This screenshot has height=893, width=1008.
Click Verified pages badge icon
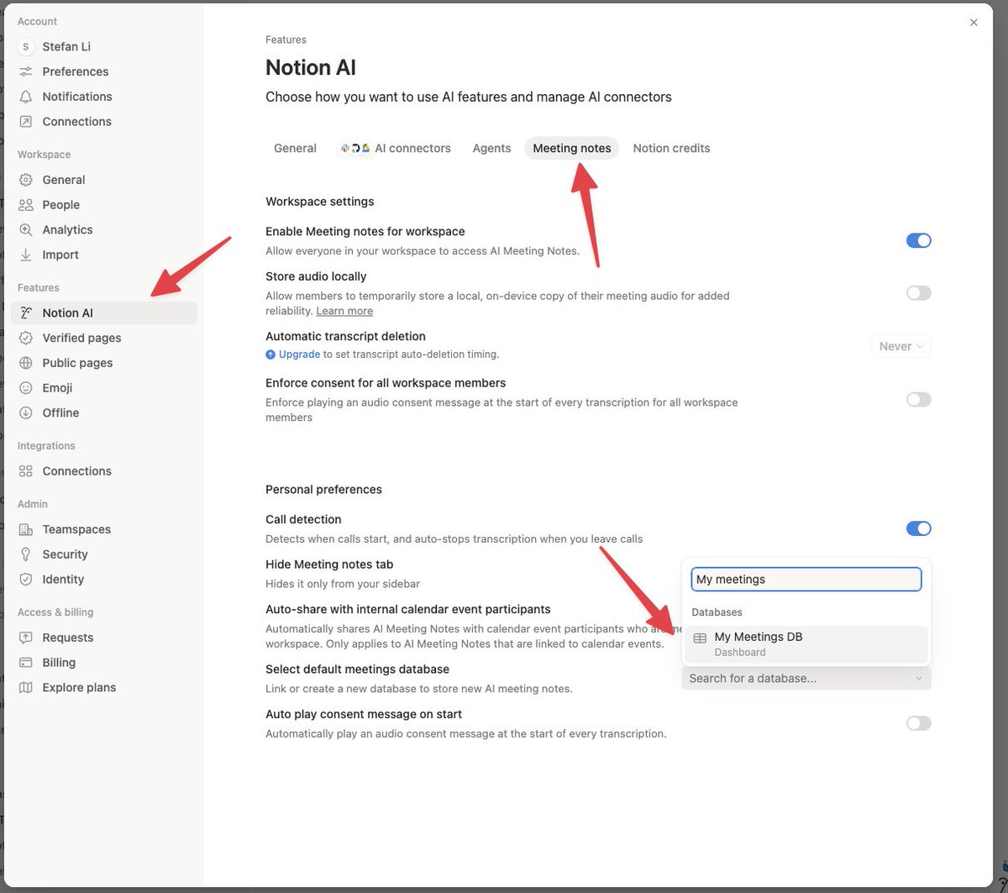(26, 338)
